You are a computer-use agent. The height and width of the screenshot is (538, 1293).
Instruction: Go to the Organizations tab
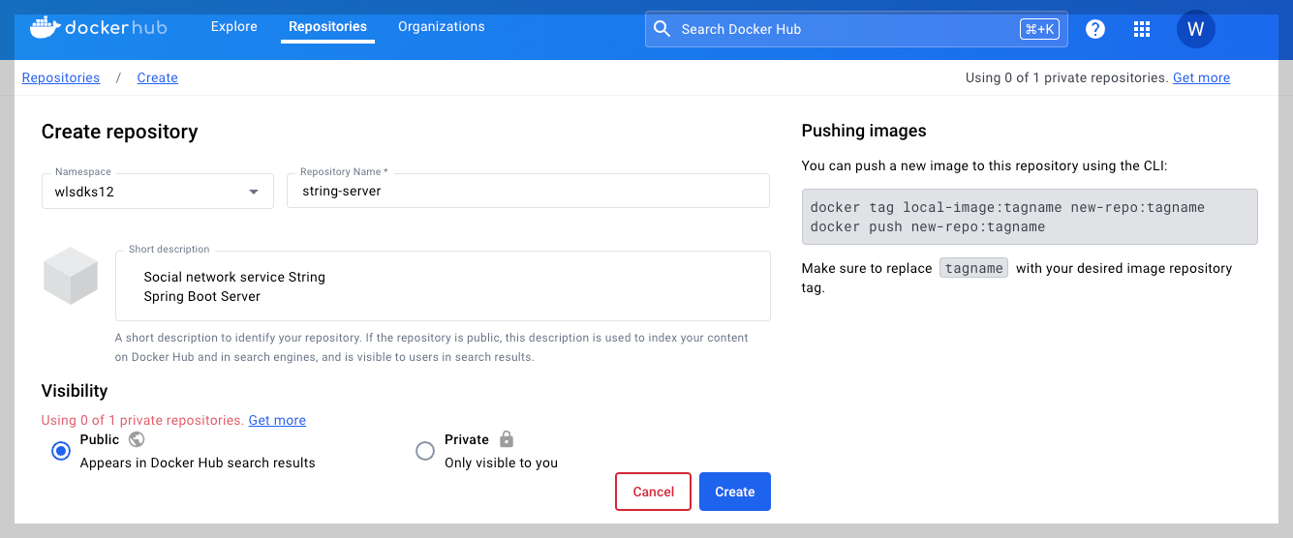(x=442, y=26)
